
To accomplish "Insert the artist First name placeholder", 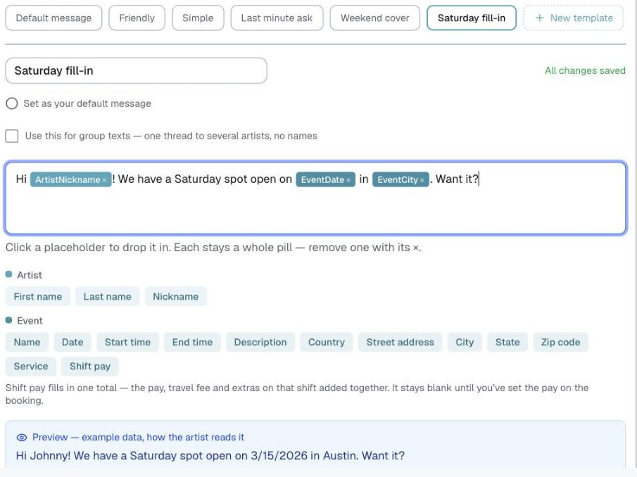I will 38,297.
